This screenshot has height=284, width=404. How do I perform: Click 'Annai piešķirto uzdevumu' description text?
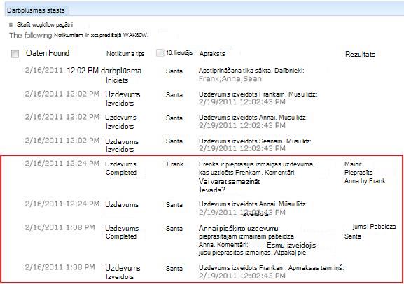click(238, 228)
